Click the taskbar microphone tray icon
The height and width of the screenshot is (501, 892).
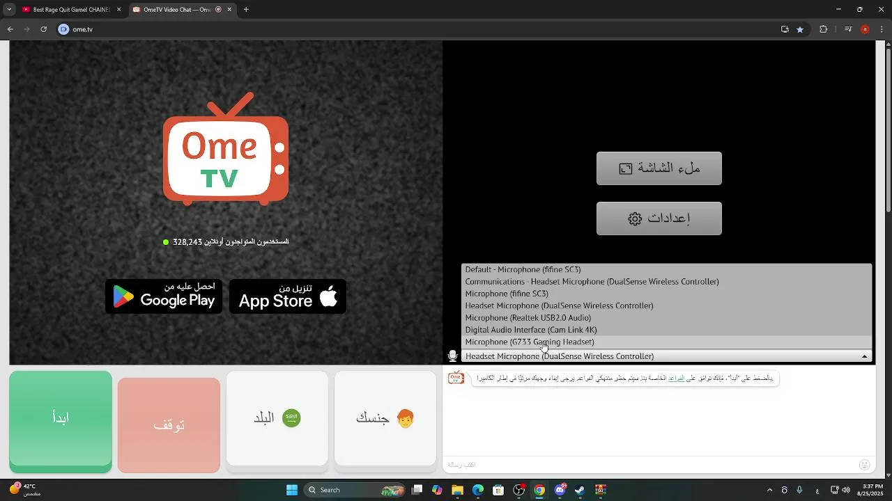point(799,490)
